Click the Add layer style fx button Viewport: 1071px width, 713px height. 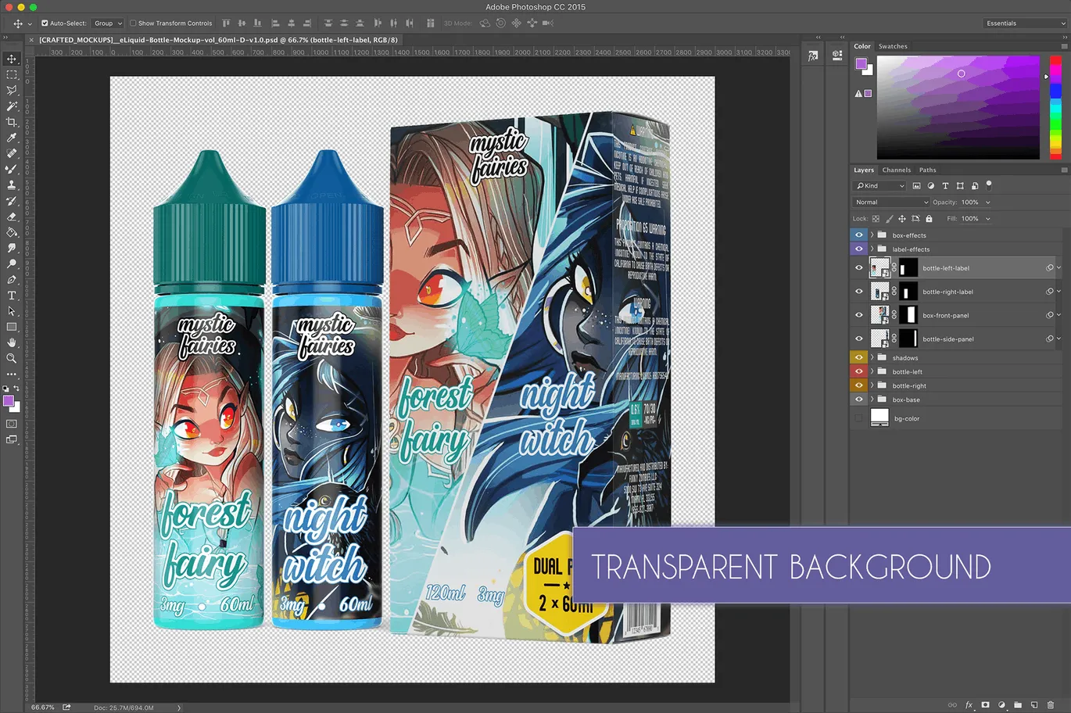969,705
